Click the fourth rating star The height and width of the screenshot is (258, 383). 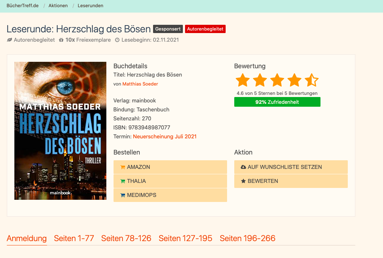tap(294, 80)
